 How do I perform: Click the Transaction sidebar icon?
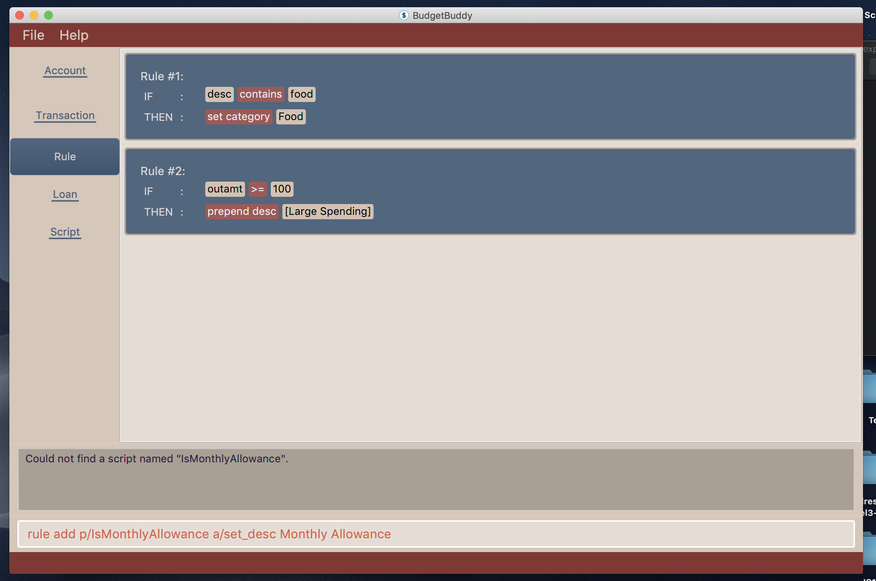(65, 115)
